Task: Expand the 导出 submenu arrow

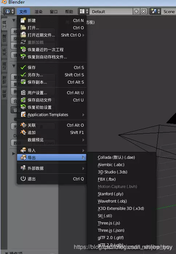Action: click(x=83, y=157)
